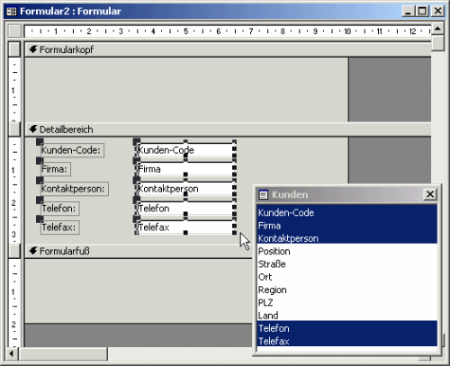450x366 pixels.
Task: Select the Firma: label control
Action: (56, 169)
